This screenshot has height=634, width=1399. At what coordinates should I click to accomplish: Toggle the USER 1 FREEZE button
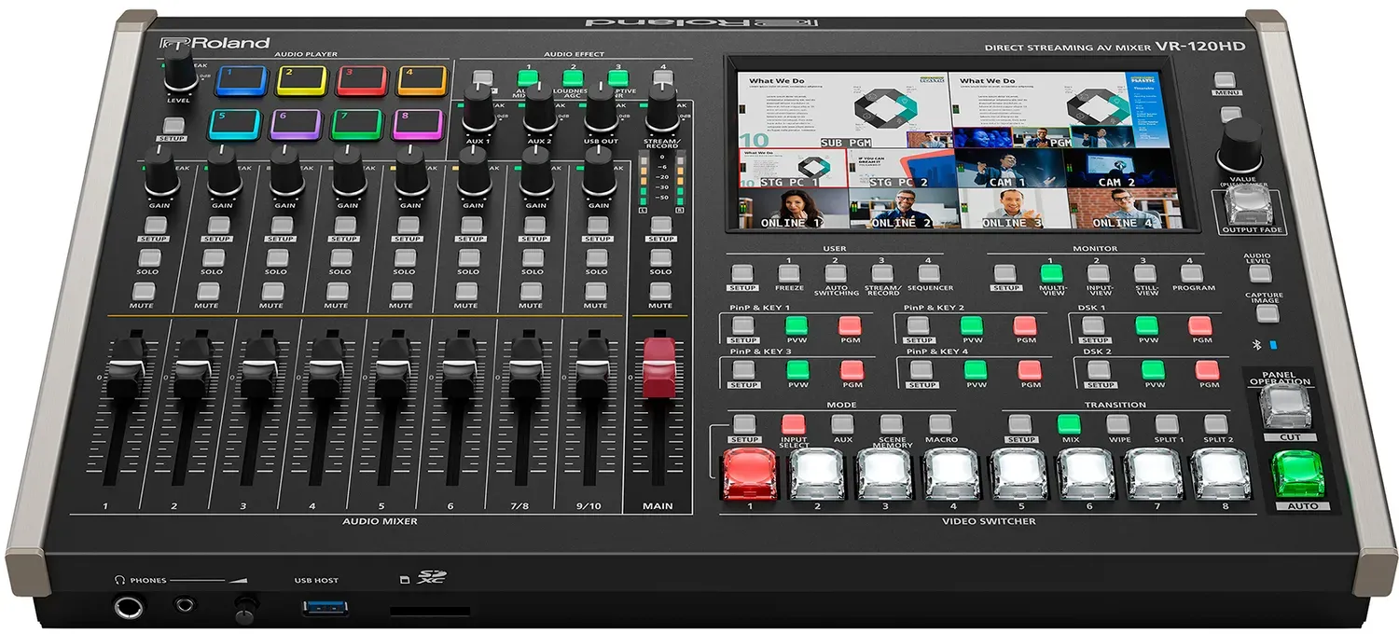789,273
